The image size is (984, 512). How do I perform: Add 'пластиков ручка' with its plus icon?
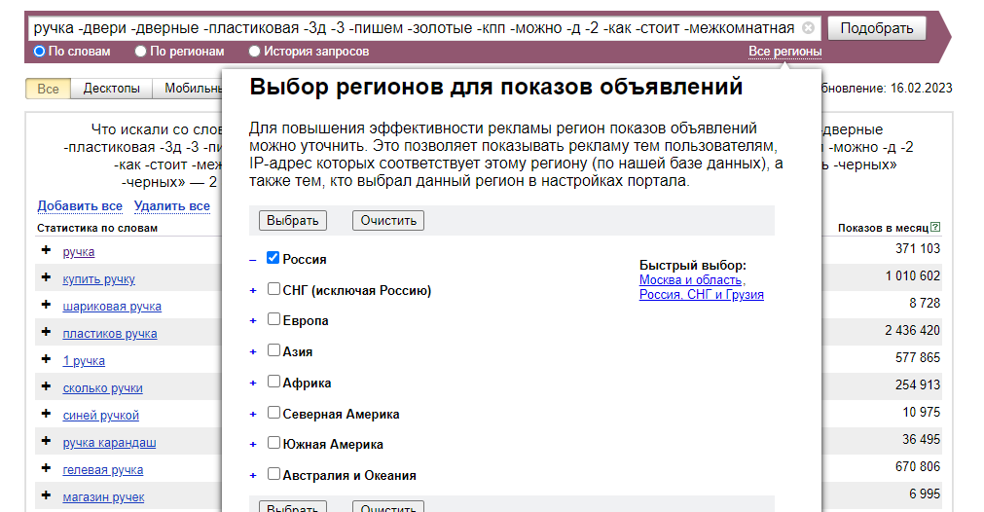[46, 332]
